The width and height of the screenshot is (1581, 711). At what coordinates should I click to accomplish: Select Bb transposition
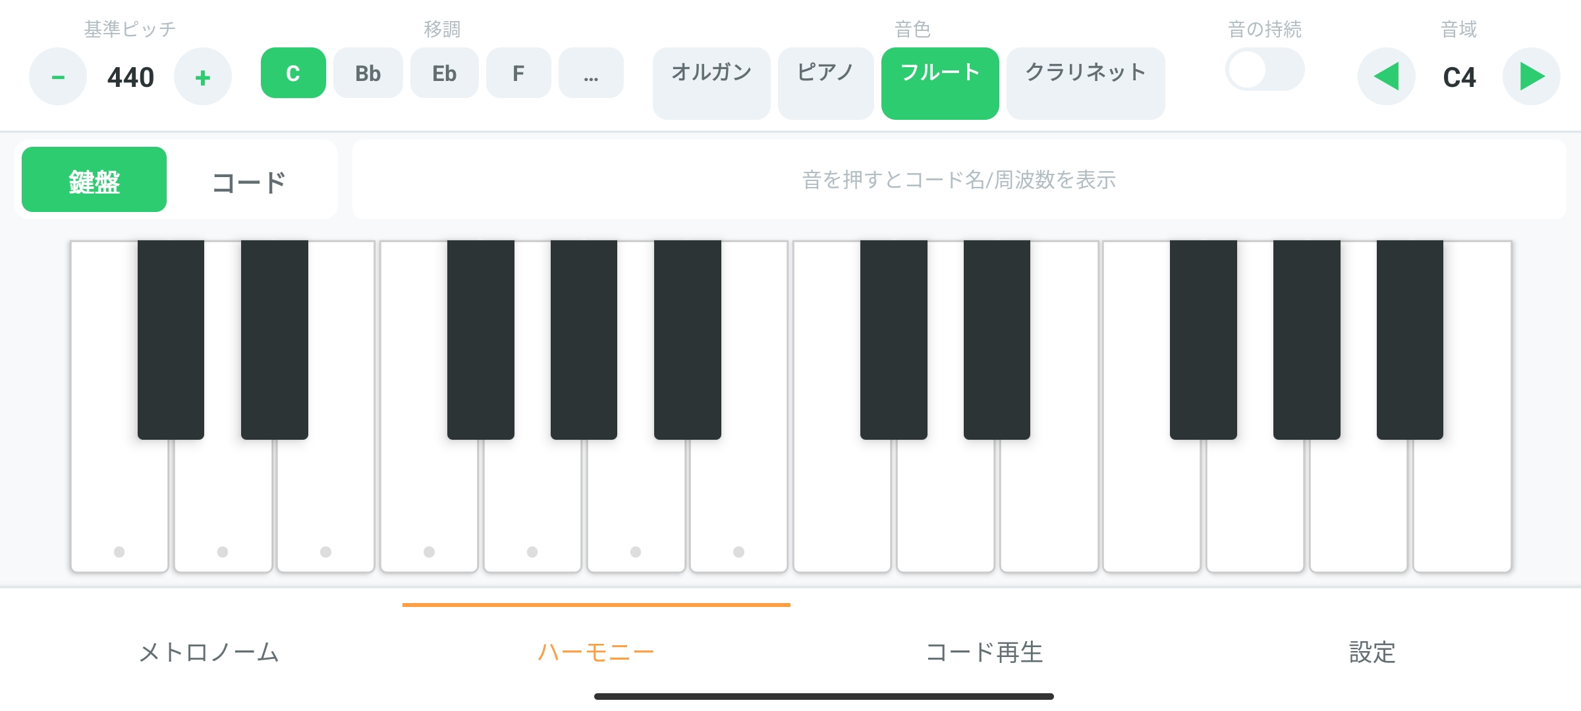click(368, 74)
